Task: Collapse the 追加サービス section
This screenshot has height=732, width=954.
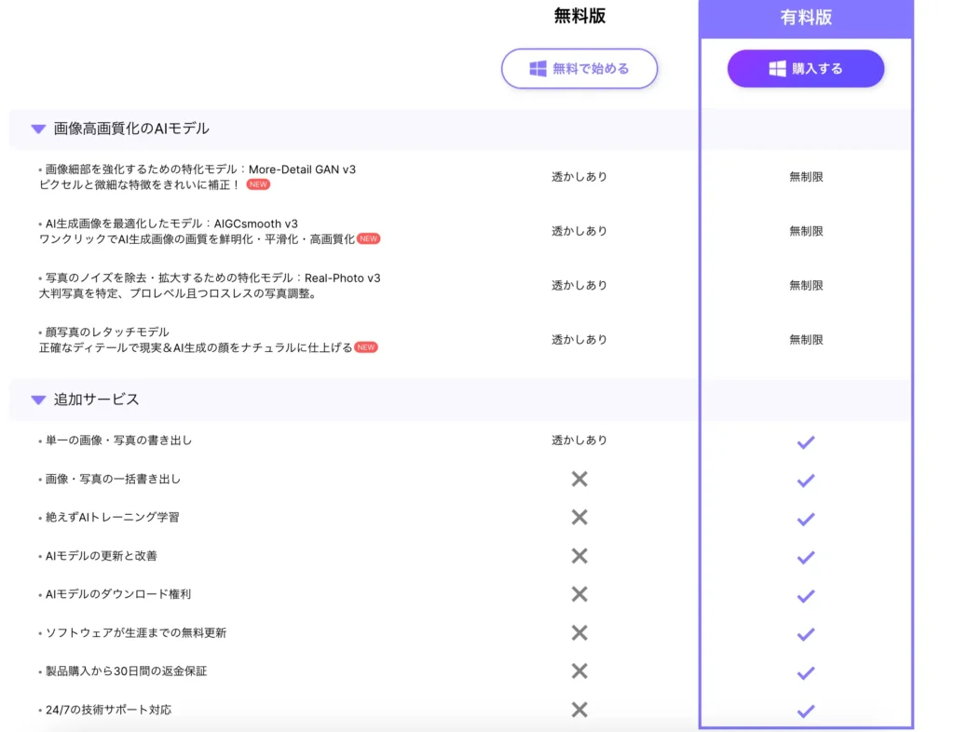Action: pyautogui.click(x=37, y=400)
